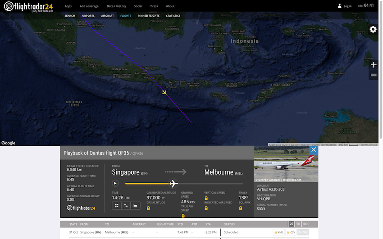Click the Qantas A330 aircraft photo
The height and width of the screenshot is (239, 383).
point(286,164)
